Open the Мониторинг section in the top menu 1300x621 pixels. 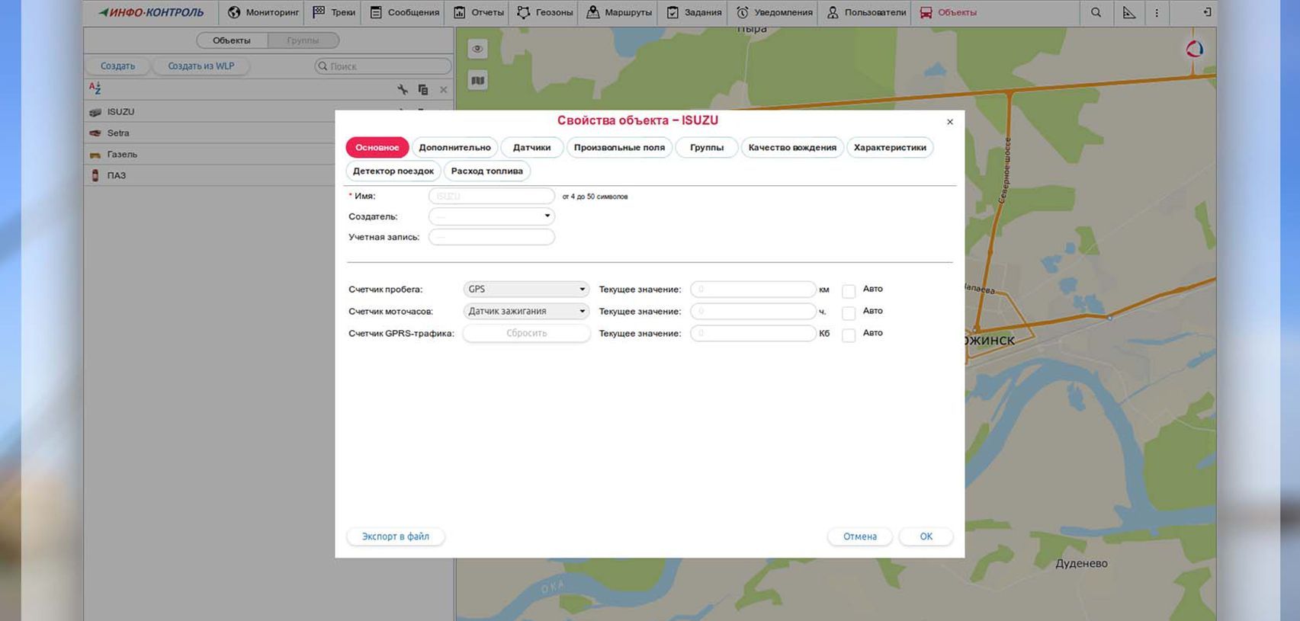262,12
